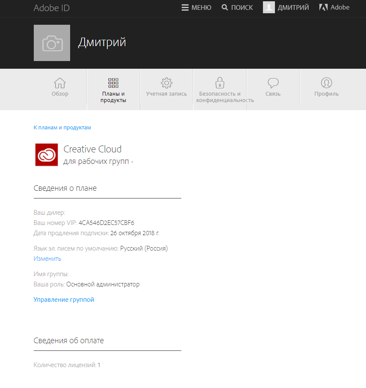Image resolution: width=366 pixels, height=388 pixels.
Task: Click the для рабочих групп subtitle
Action: click(96, 161)
